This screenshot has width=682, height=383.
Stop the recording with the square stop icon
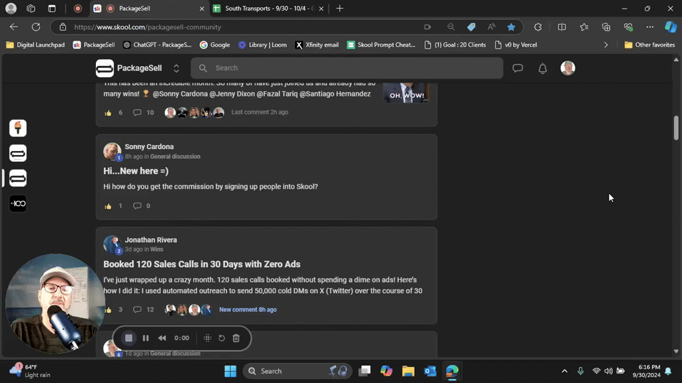pyautogui.click(x=129, y=338)
